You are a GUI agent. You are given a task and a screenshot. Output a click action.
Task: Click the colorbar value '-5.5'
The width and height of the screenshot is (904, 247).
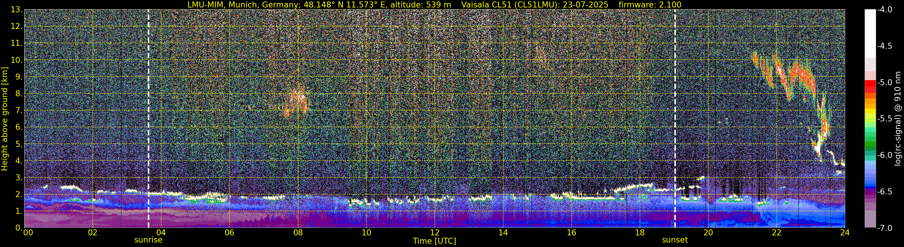click(884, 119)
